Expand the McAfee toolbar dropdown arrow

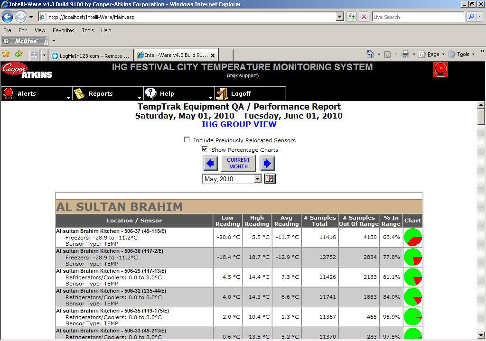pyautogui.click(x=54, y=41)
